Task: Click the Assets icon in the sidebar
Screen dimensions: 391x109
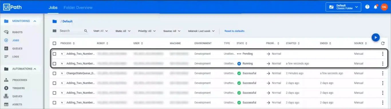Action: pyautogui.click(x=6, y=104)
